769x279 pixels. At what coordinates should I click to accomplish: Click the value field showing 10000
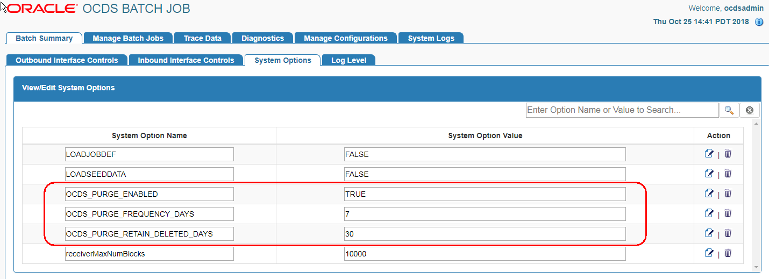[x=485, y=254]
